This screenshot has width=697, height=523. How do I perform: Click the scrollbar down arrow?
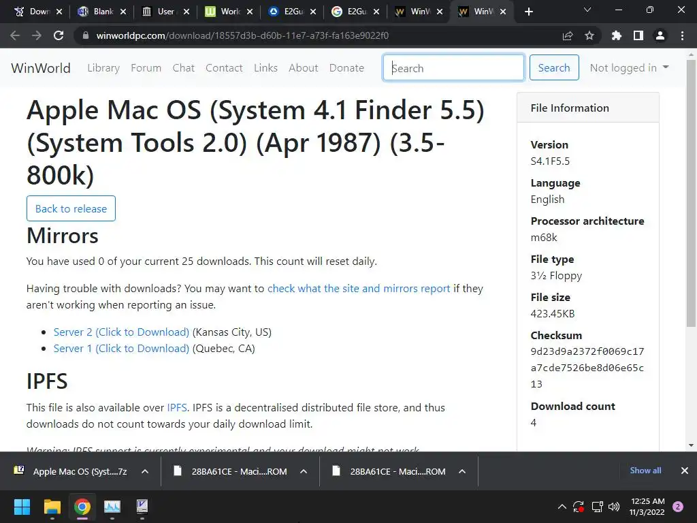[691, 445]
